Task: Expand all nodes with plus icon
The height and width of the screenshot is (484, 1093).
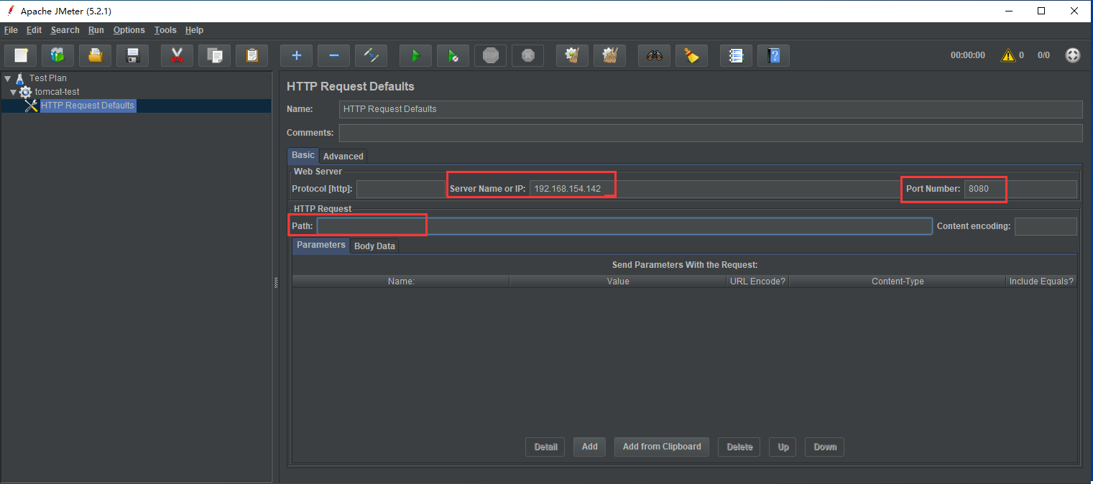Action: [297, 55]
